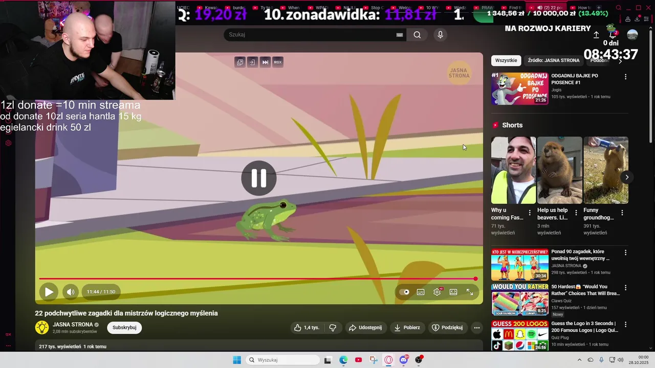Open the JASNA STRONA channel name link
This screenshot has height=368, width=655.
click(x=73, y=325)
